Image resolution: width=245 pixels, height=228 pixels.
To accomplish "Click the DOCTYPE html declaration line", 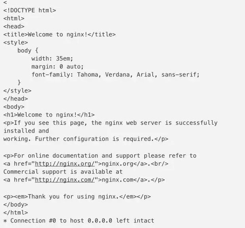I will (30, 10).
